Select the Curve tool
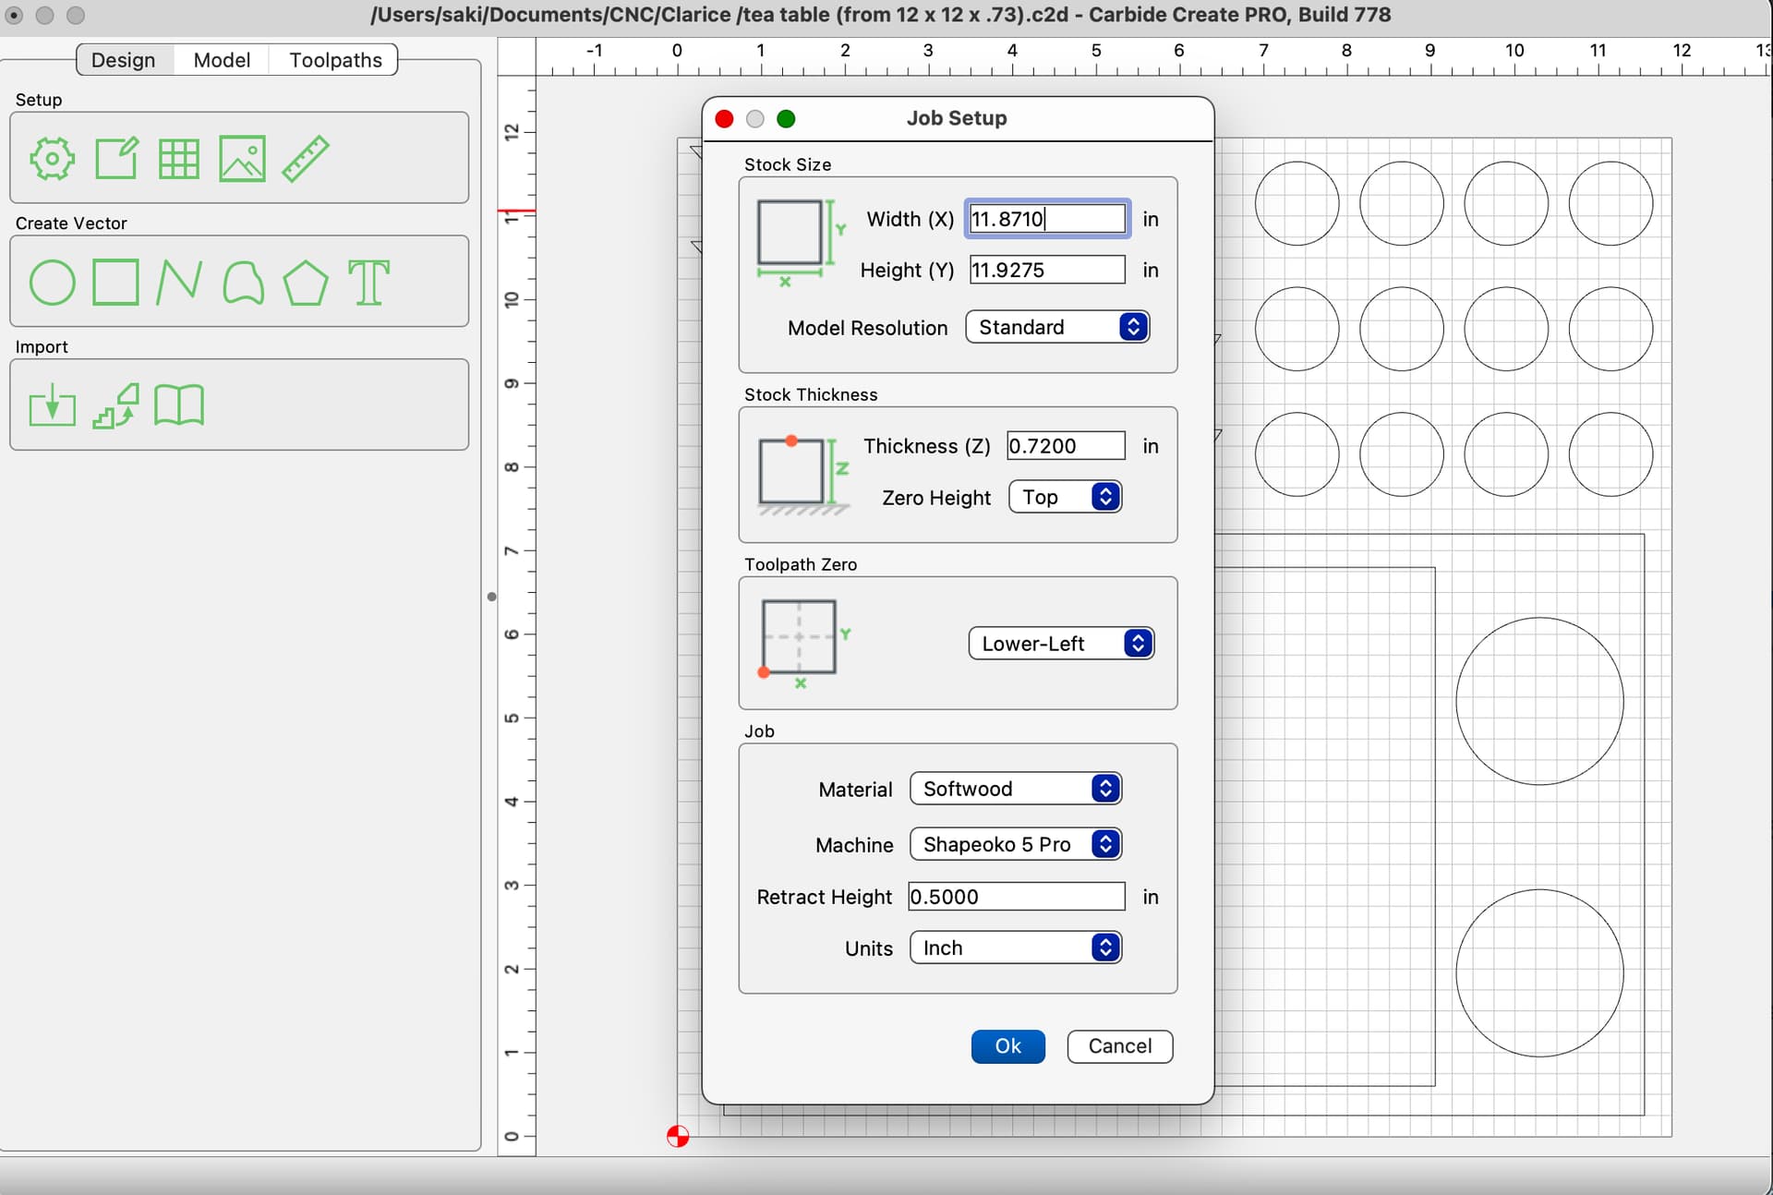Viewport: 1773px width, 1195px height. 243,283
